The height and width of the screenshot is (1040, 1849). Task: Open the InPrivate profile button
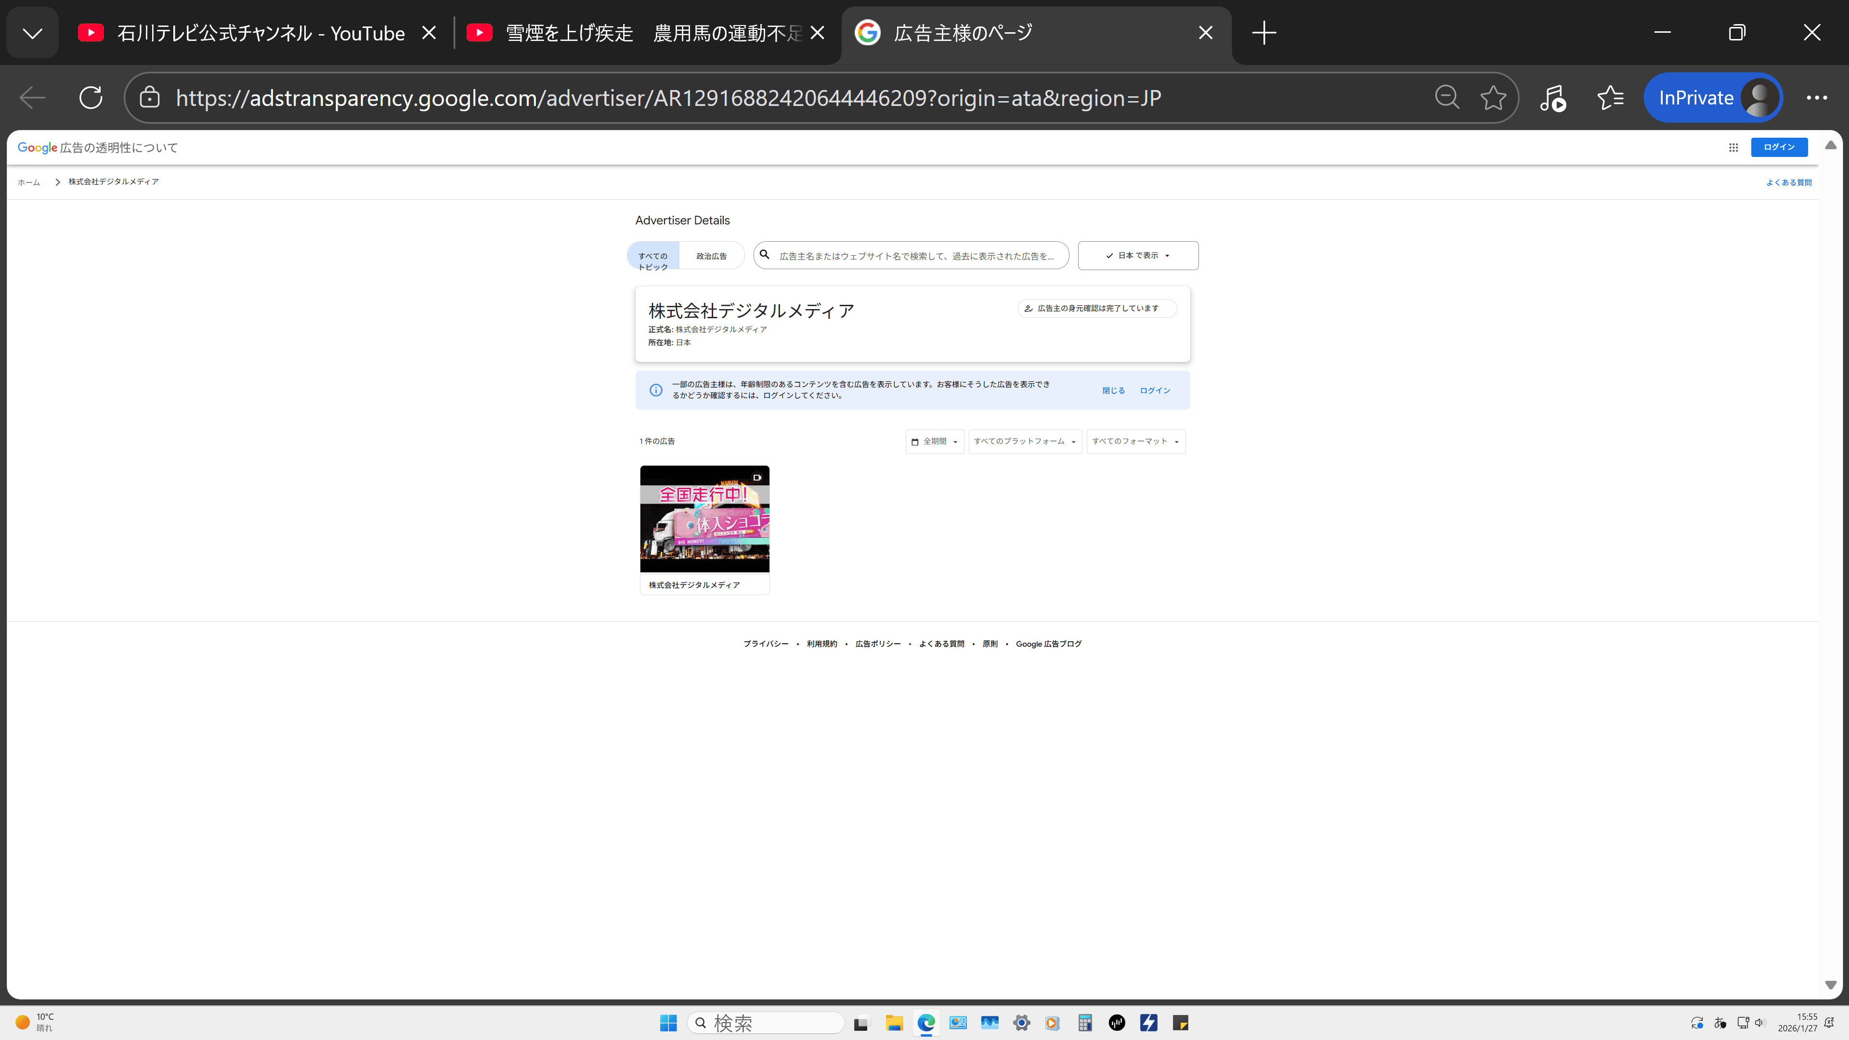(x=1713, y=98)
